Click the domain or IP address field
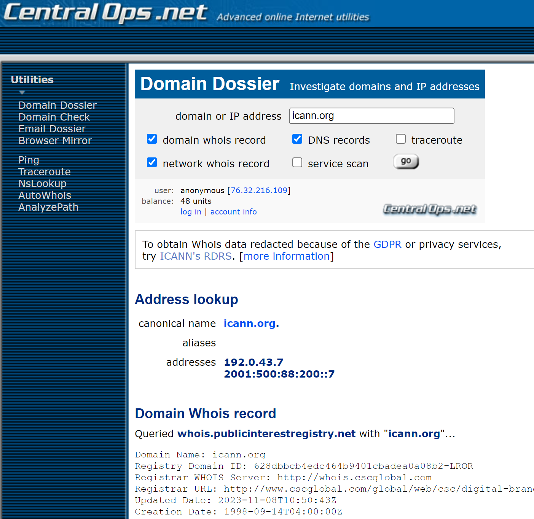534x519 pixels. coord(371,116)
